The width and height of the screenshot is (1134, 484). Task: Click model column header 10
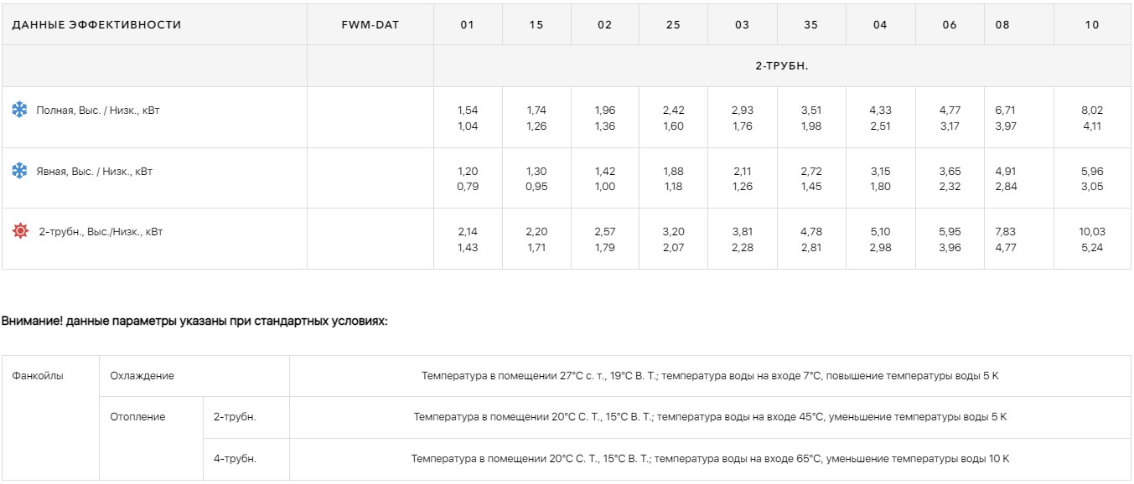(x=1092, y=24)
